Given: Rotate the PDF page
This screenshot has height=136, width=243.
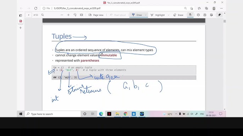Looking at the screenshot, I should coord(75,15).
